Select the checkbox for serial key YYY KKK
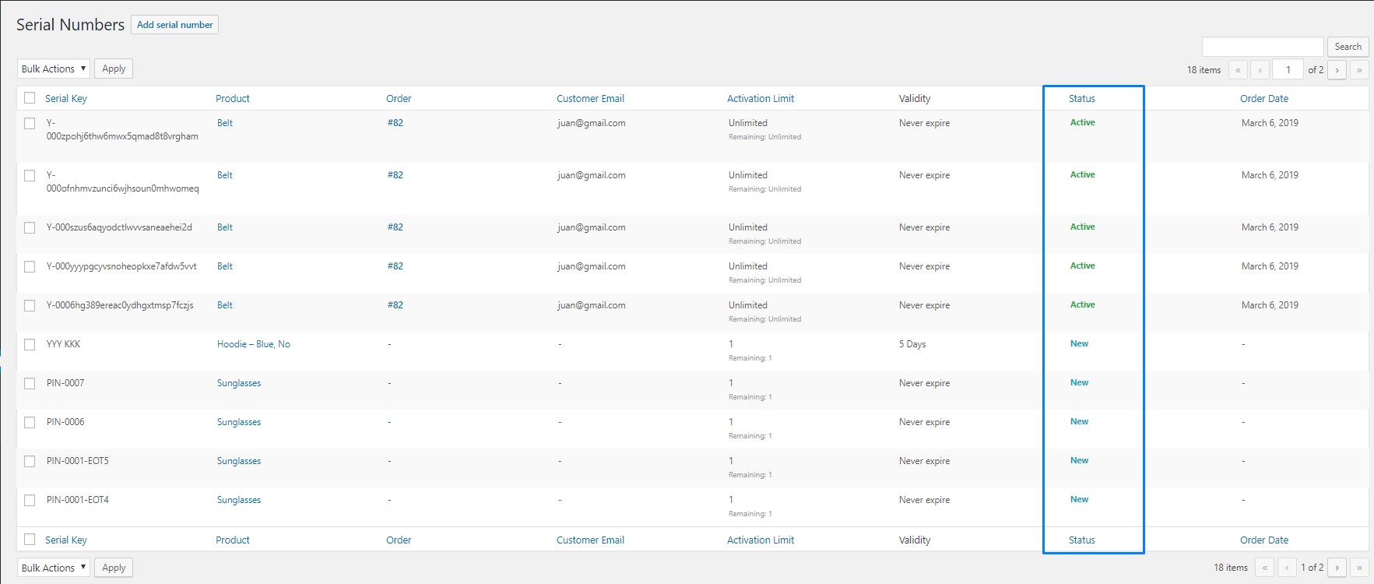 pyautogui.click(x=30, y=344)
